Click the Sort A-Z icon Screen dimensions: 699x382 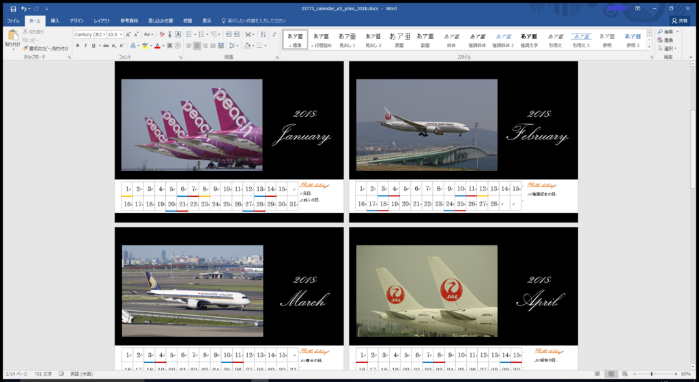click(x=263, y=34)
